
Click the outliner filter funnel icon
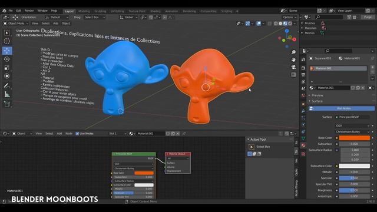[349, 17]
